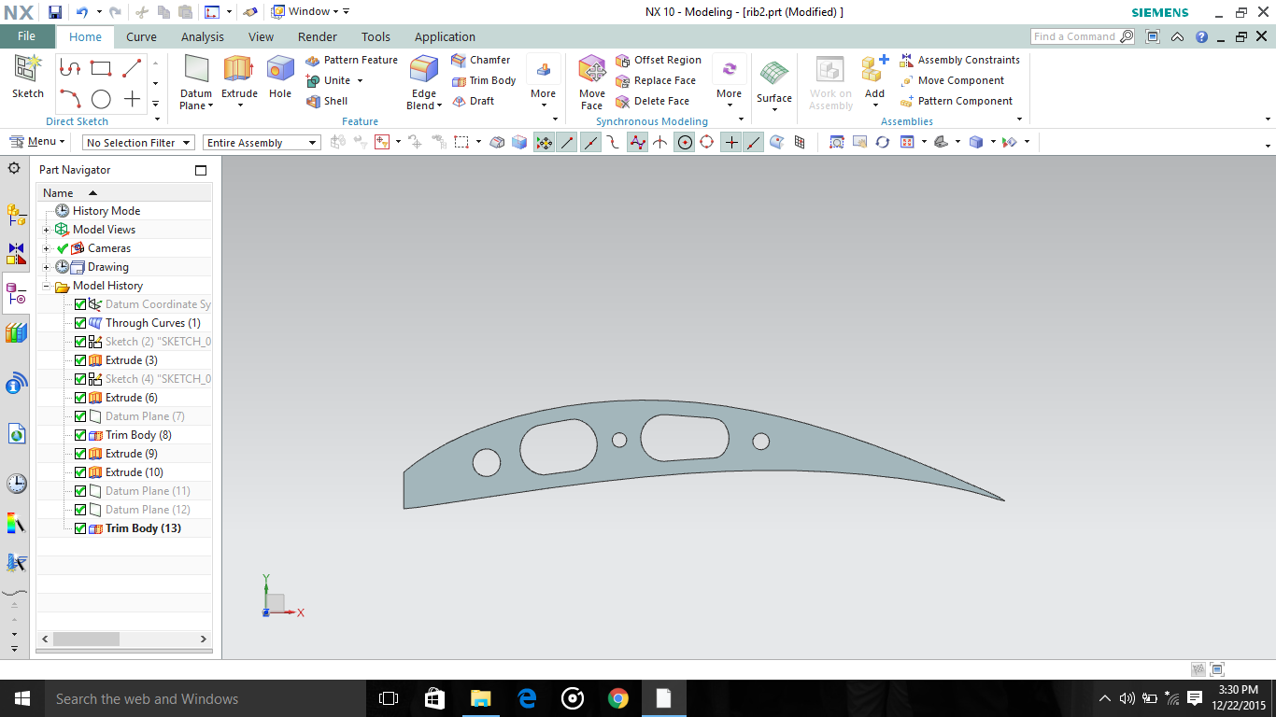This screenshot has width=1276, height=717.
Task: Click the Draft command
Action: click(473, 101)
